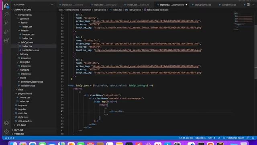257x145 pixels.
Task: Expand the OUTLINE section
Action: click(19, 130)
